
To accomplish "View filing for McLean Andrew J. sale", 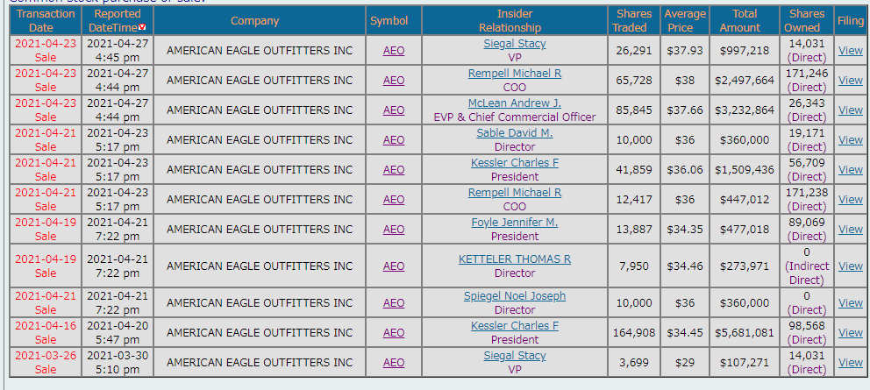I will tap(850, 110).
